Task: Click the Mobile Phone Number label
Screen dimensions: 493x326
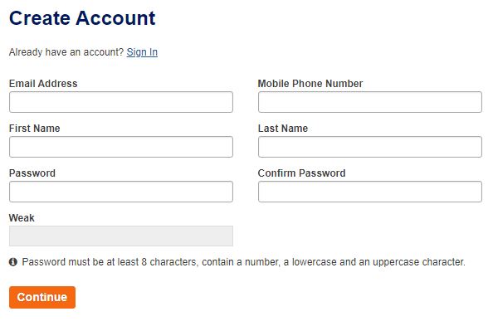Action: (x=310, y=84)
